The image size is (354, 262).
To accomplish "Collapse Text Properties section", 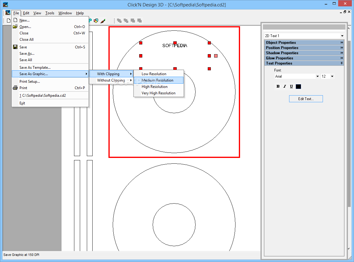I will (x=304, y=63).
